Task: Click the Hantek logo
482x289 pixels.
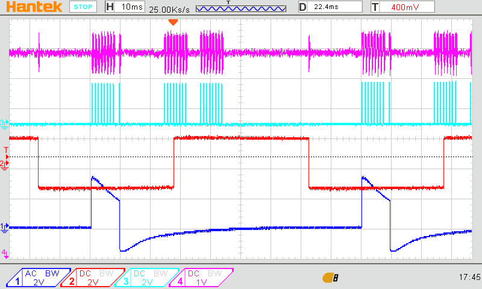Action: tap(34, 7)
